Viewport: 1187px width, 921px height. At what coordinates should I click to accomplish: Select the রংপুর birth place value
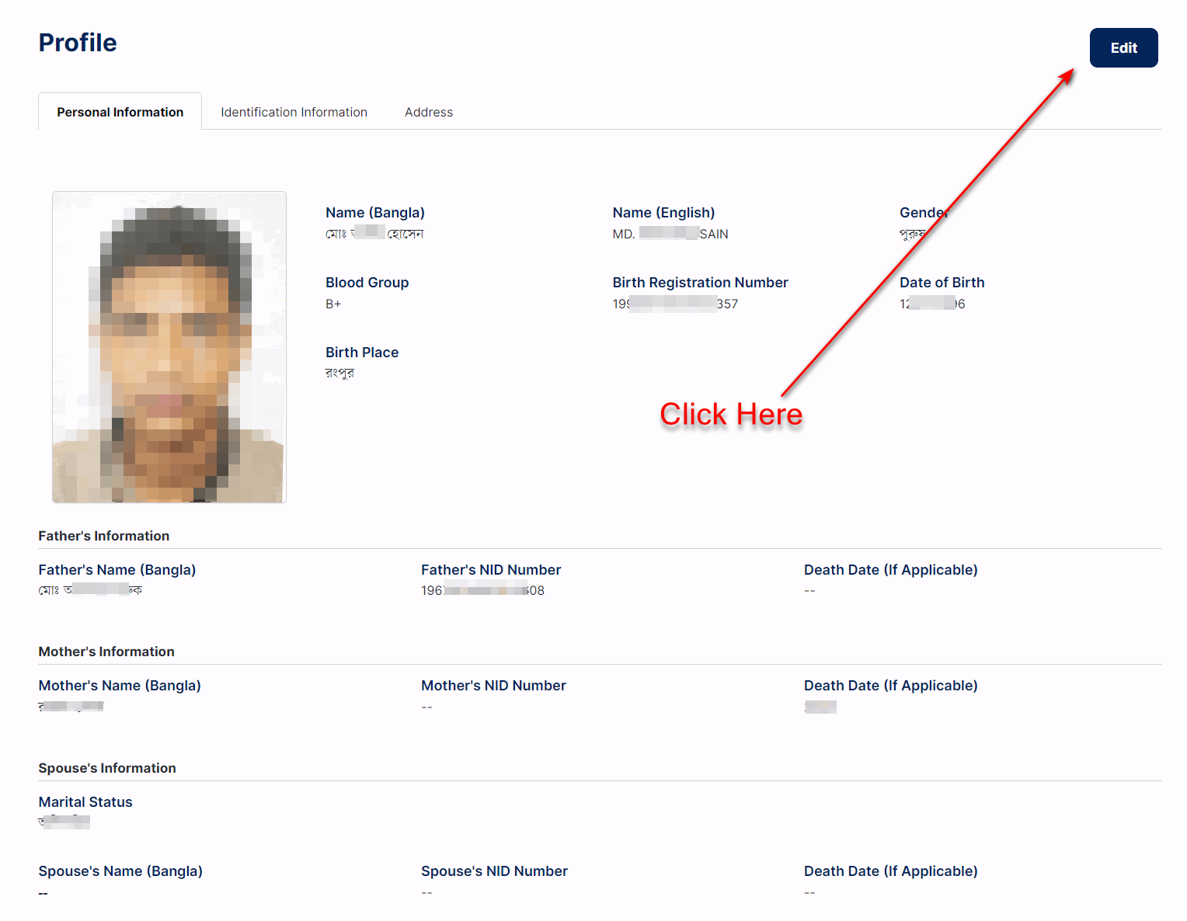[x=339, y=374]
